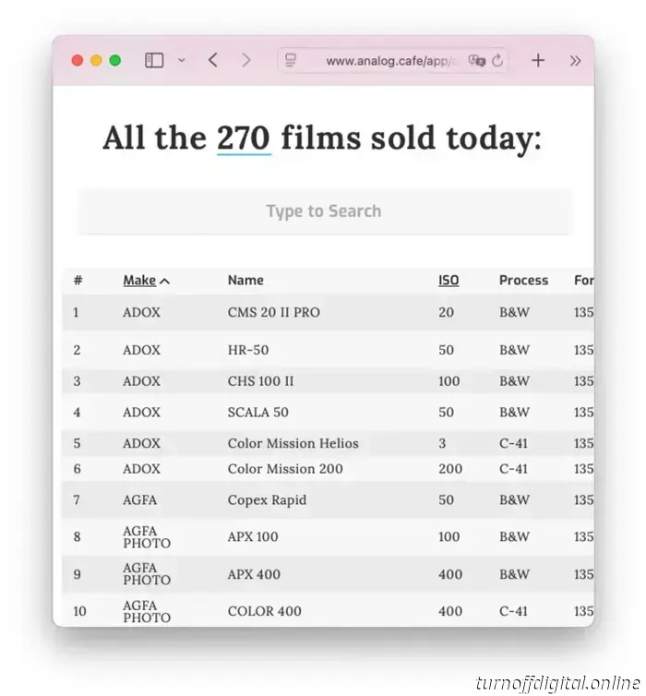
Task: Click ISO value 20 in CMS row
Action: [x=446, y=313]
